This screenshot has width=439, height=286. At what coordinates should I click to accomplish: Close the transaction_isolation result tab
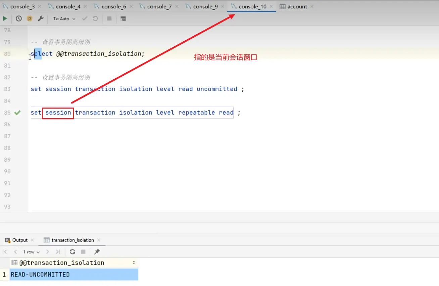pyautogui.click(x=99, y=240)
